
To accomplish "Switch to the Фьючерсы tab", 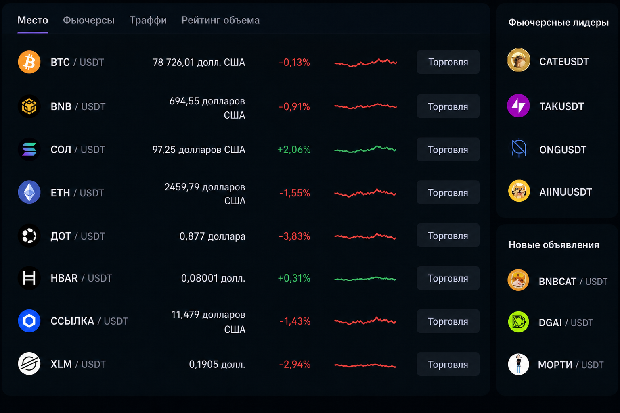I will pos(89,20).
